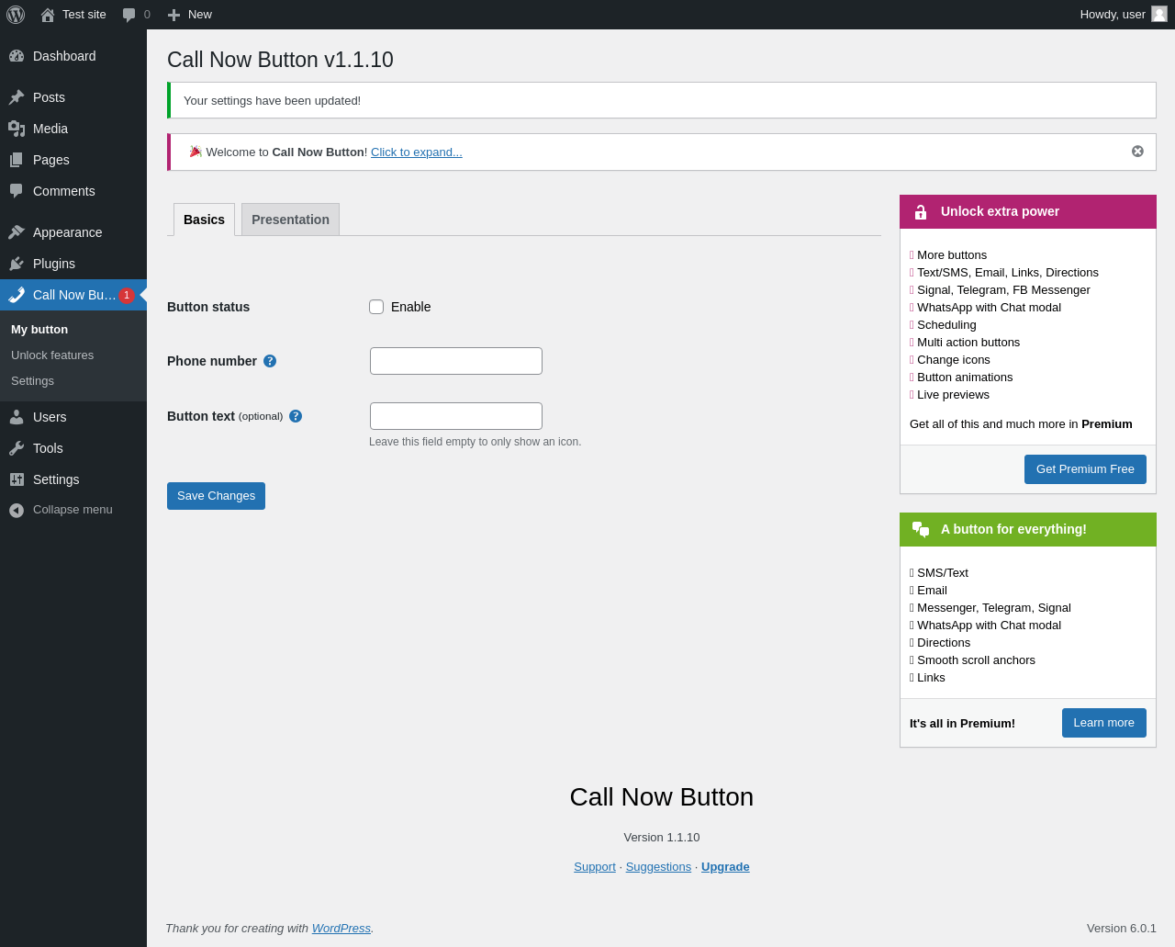The width and height of the screenshot is (1175, 947).
Task: Click the plus icon next to New
Action: point(173,15)
